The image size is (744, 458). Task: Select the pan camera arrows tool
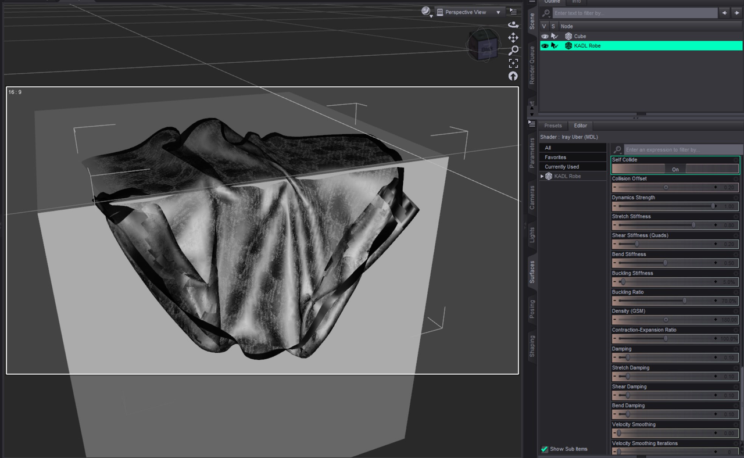pyautogui.click(x=513, y=37)
